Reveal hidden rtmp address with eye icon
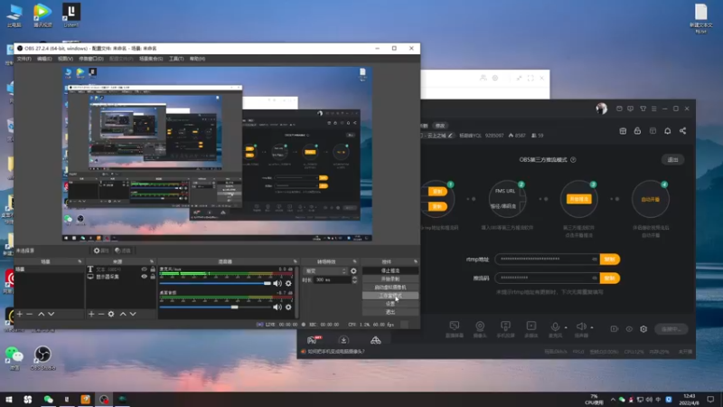This screenshot has width=723, height=407. tap(595, 259)
